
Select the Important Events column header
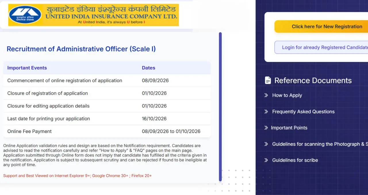tap(27, 68)
